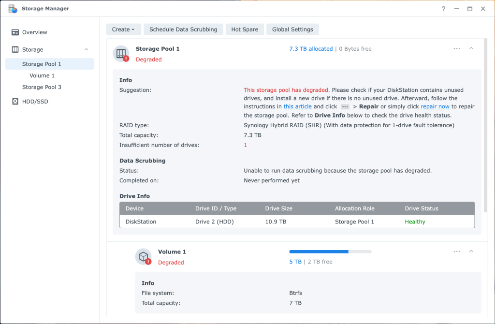Screen dimensions: 495x324
Task: Select Storage Pool 3 in sidebar
Action: 42,87
